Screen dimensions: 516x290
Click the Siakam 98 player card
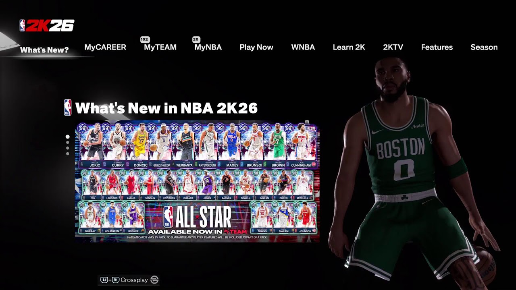(x=283, y=218)
